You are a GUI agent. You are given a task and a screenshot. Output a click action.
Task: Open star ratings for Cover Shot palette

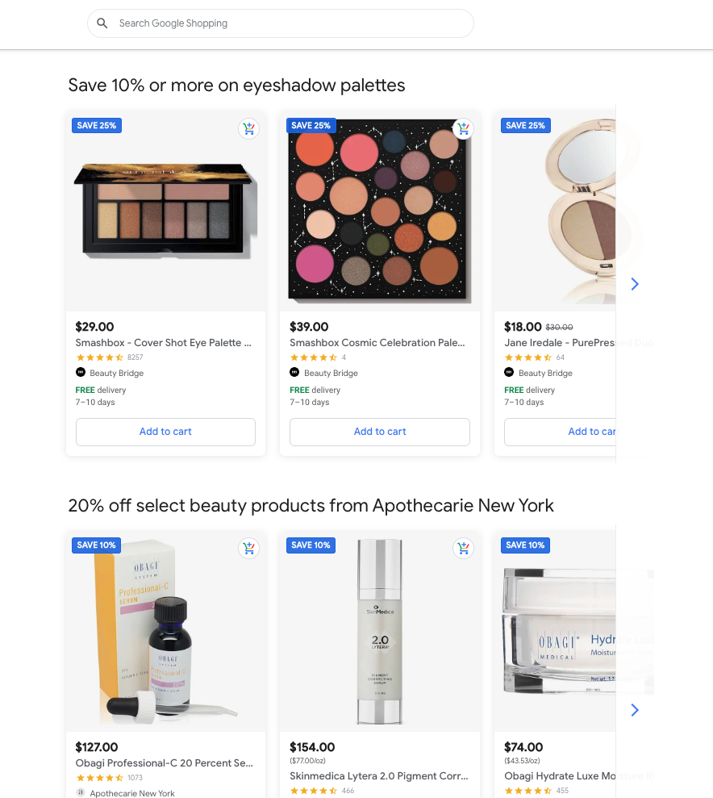pyautogui.click(x=100, y=357)
